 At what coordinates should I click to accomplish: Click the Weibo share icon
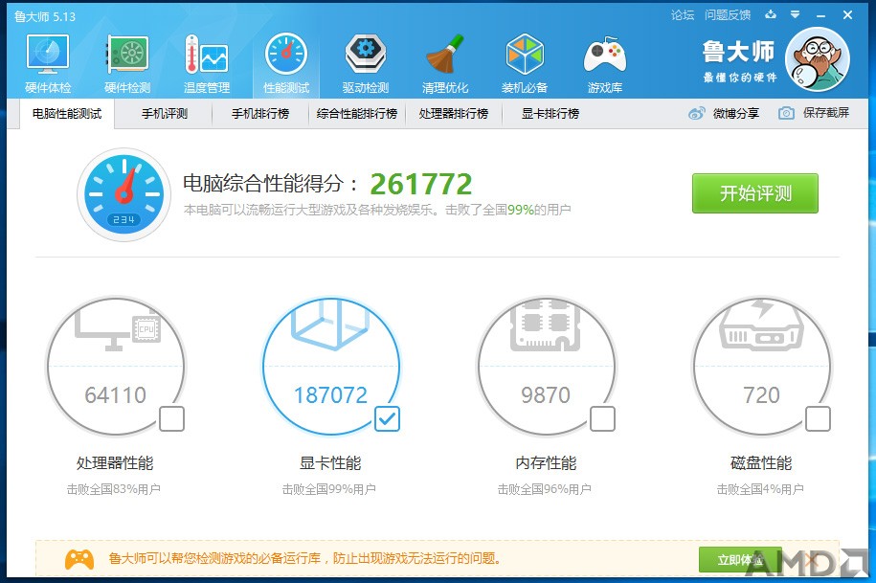tap(697, 113)
